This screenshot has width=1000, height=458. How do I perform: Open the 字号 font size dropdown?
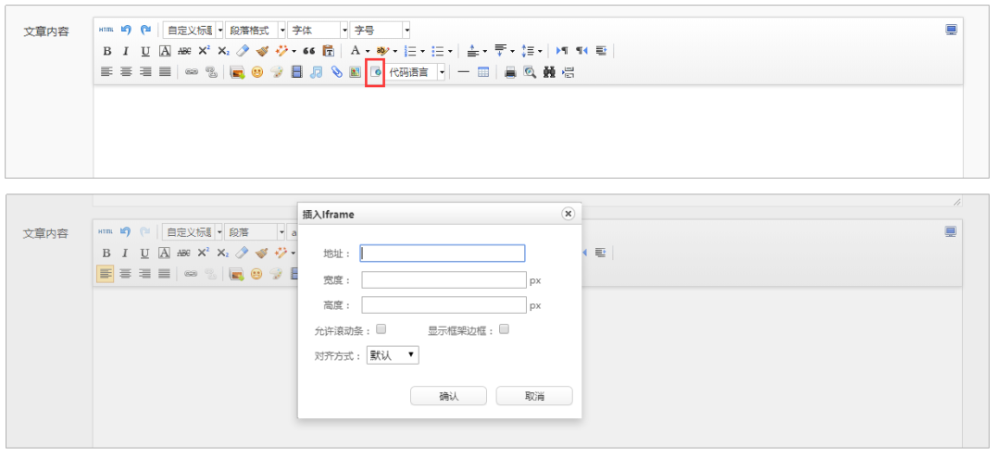point(381,30)
